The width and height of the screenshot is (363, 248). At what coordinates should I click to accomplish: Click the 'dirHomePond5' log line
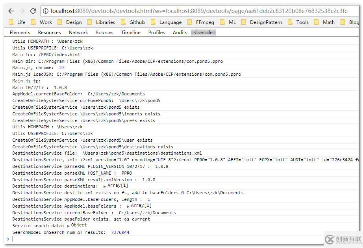tap(86, 100)
